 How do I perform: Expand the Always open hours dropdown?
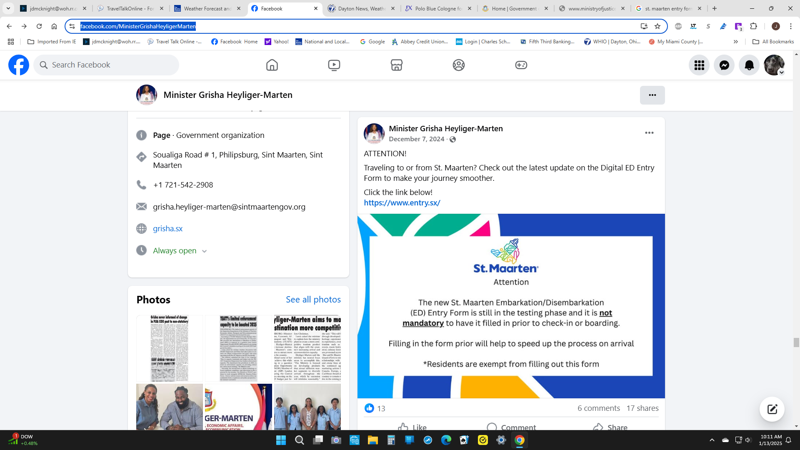pyautogui.click(x=204, y=251)
